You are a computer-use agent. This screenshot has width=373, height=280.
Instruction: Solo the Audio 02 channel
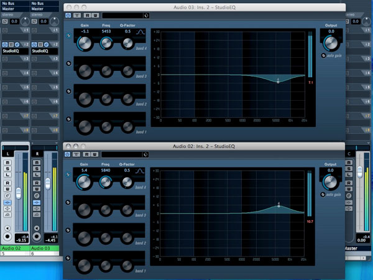(x=7, y=169)
